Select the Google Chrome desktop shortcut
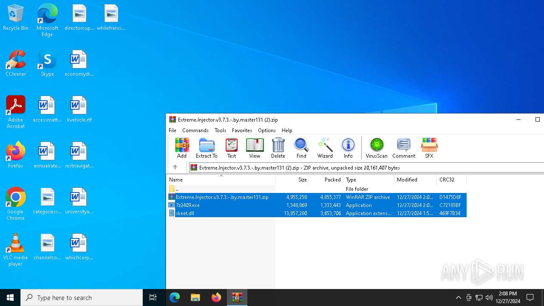Image resolution: width=544 pixels, height=306 pixels. click(x=16, y=204)
